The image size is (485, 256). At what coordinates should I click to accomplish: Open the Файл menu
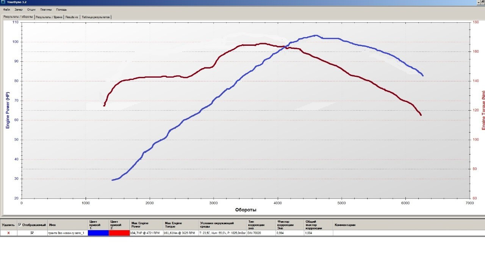coord(6,9)
